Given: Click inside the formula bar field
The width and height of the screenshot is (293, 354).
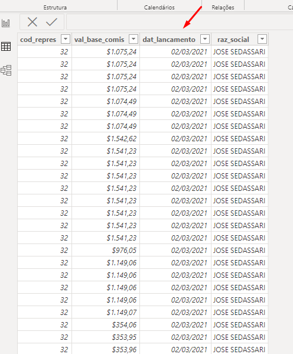Looking at the screenshot, I should click(x=180, y=22).
